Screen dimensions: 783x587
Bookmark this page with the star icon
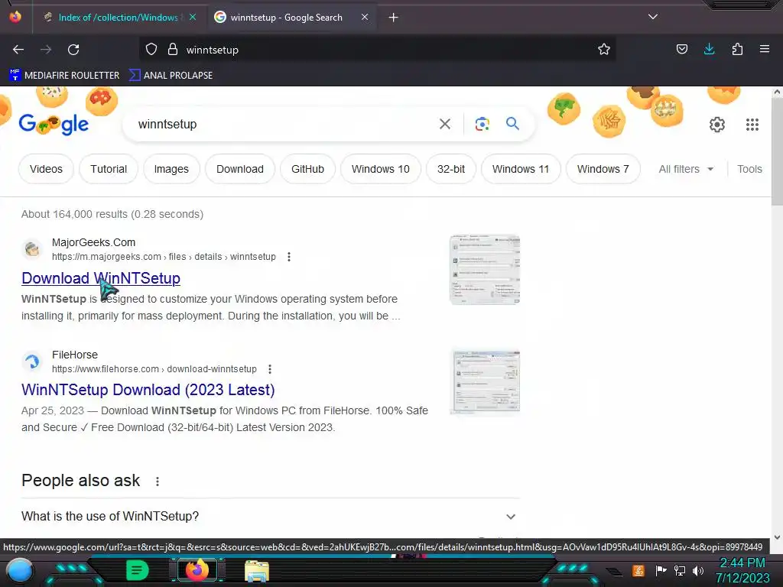(604, 50)
